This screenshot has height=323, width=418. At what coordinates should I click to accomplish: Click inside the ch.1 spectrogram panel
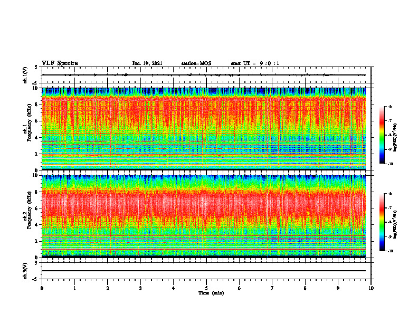[204, 129]
